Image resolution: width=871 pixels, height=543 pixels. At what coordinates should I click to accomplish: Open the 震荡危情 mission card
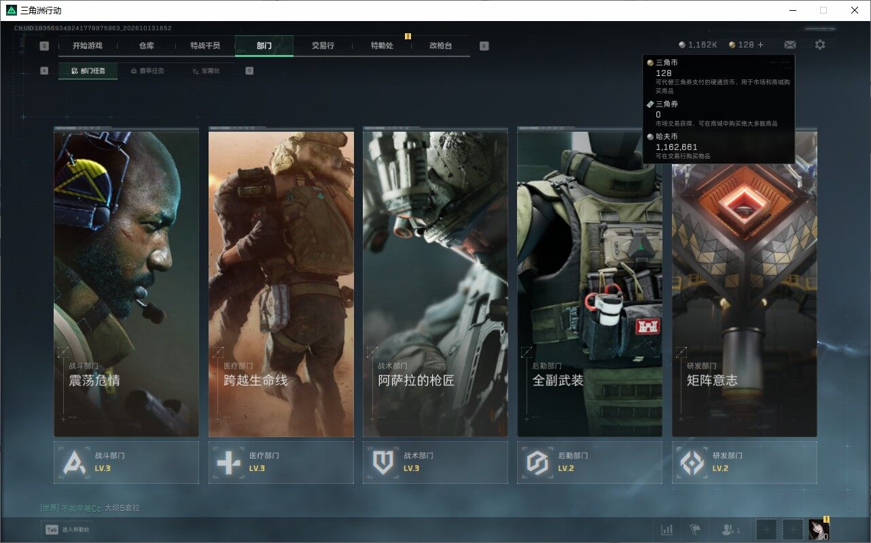(x=126, y=284)
